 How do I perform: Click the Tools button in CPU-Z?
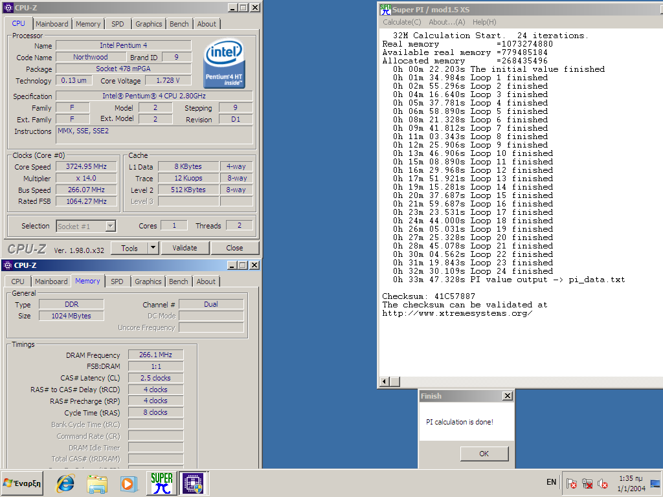coord(129,248)
